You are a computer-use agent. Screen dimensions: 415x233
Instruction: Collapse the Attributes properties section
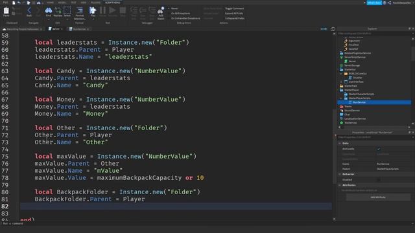pyautogui.click(x=340, y=185)
